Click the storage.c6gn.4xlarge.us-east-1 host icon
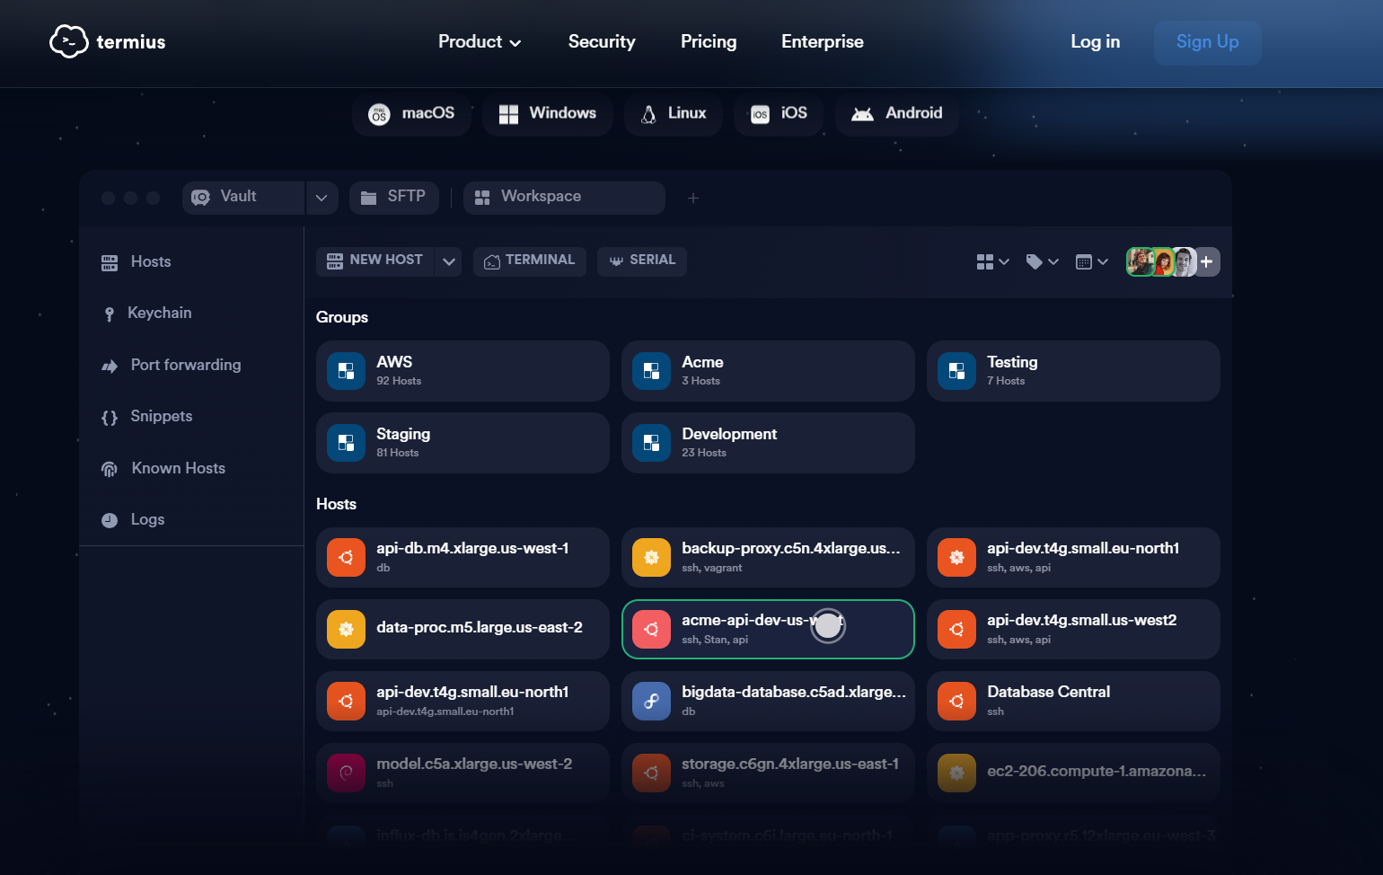1383x875 pixels. click(x=651, y=773)
